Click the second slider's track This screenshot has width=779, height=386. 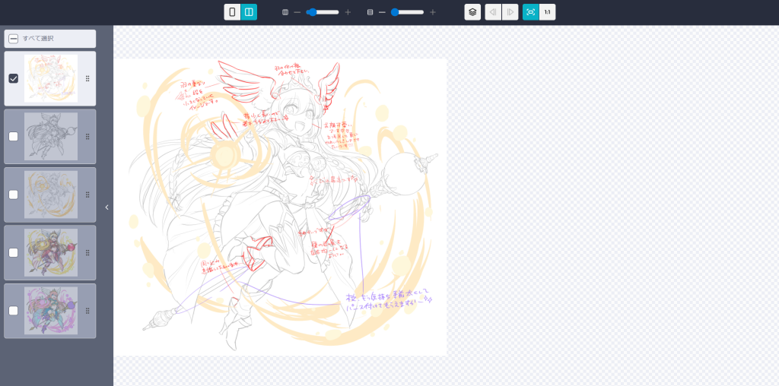click(x=411, y=12)
